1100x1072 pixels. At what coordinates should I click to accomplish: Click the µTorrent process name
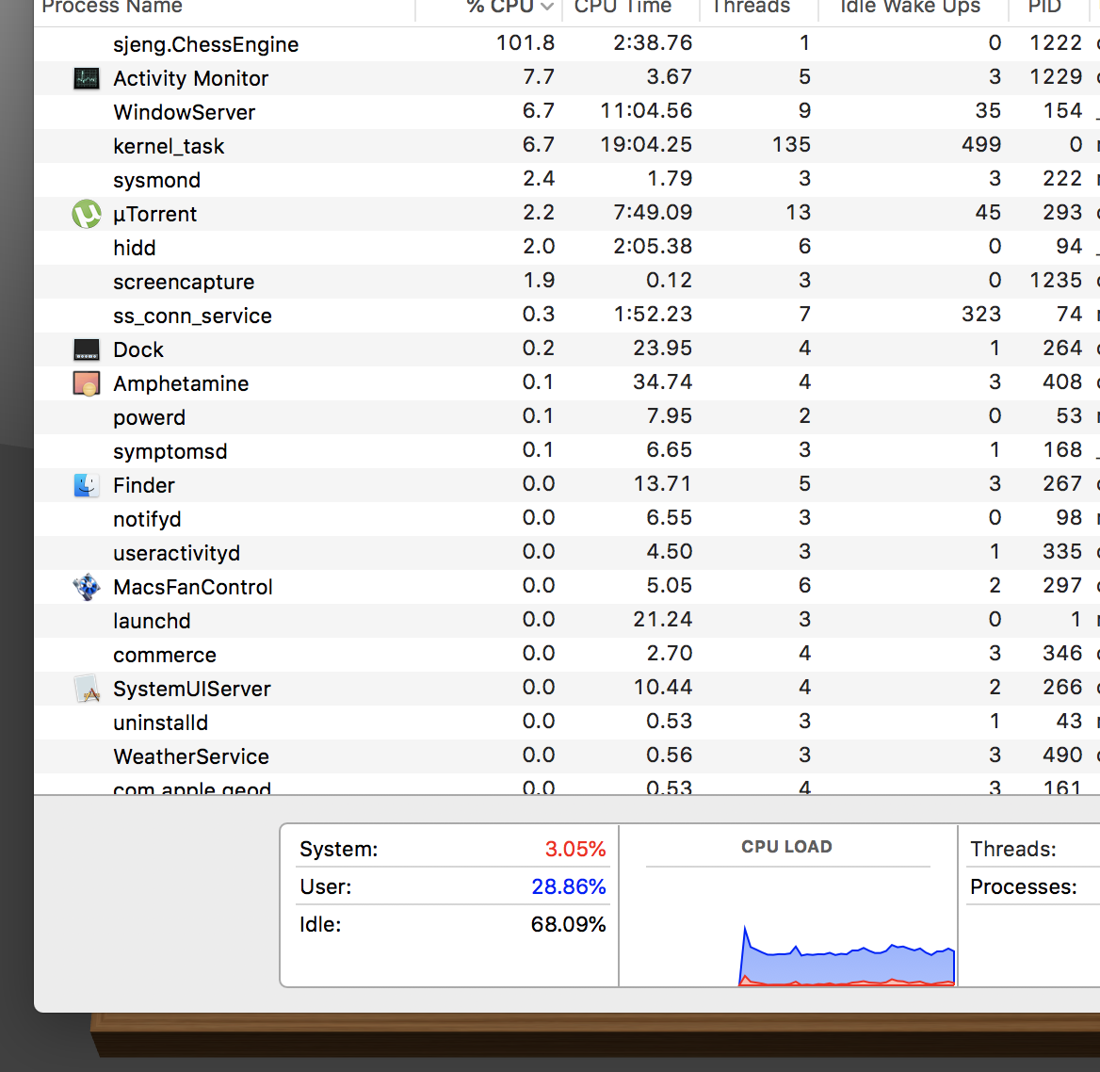(155, 214)
